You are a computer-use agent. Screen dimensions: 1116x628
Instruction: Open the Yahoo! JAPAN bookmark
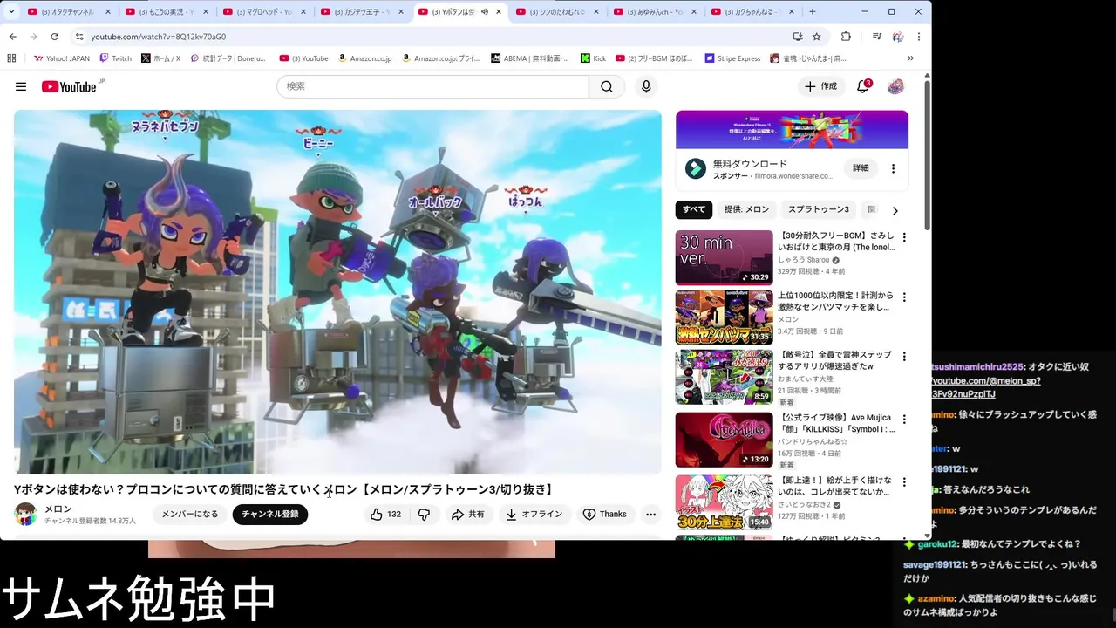(x=62, y=58)
